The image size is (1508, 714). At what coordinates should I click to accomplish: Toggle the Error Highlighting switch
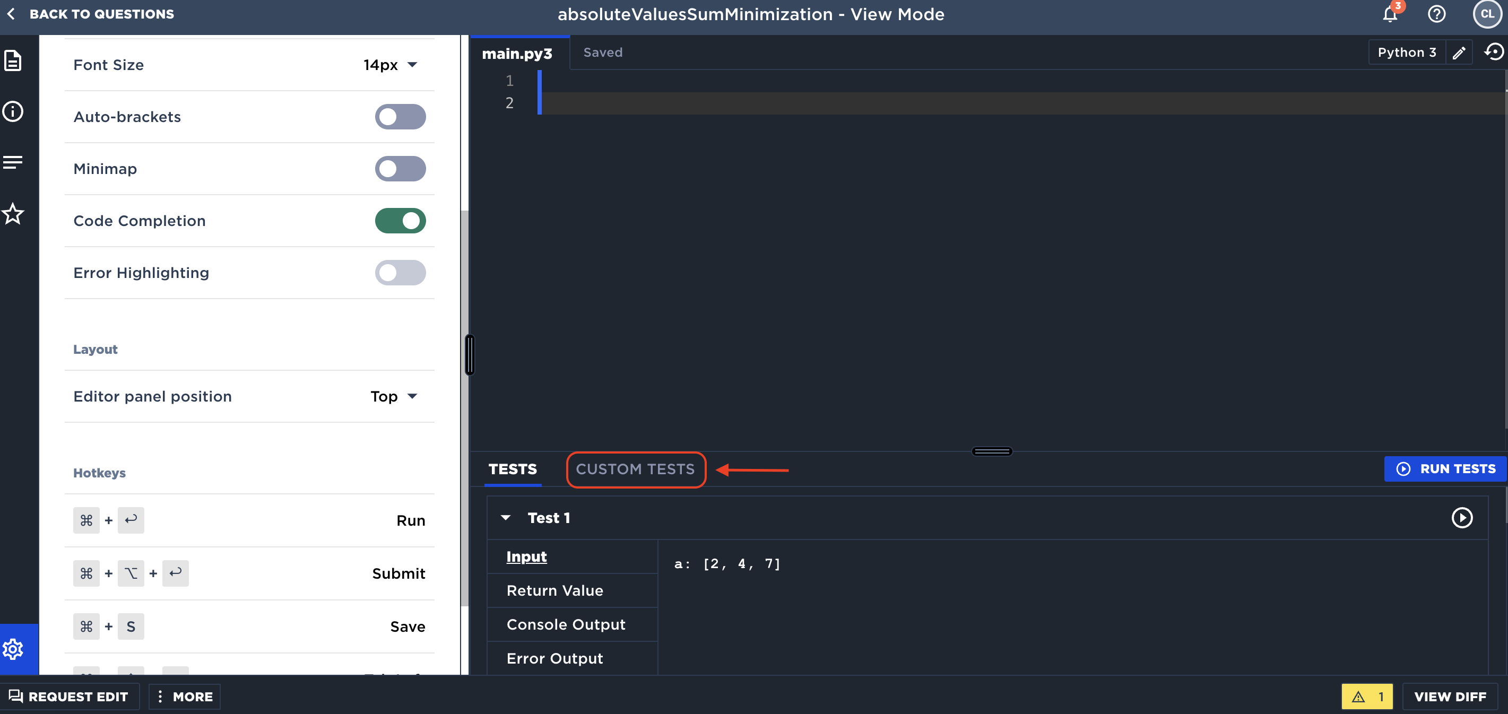[401, 273]
